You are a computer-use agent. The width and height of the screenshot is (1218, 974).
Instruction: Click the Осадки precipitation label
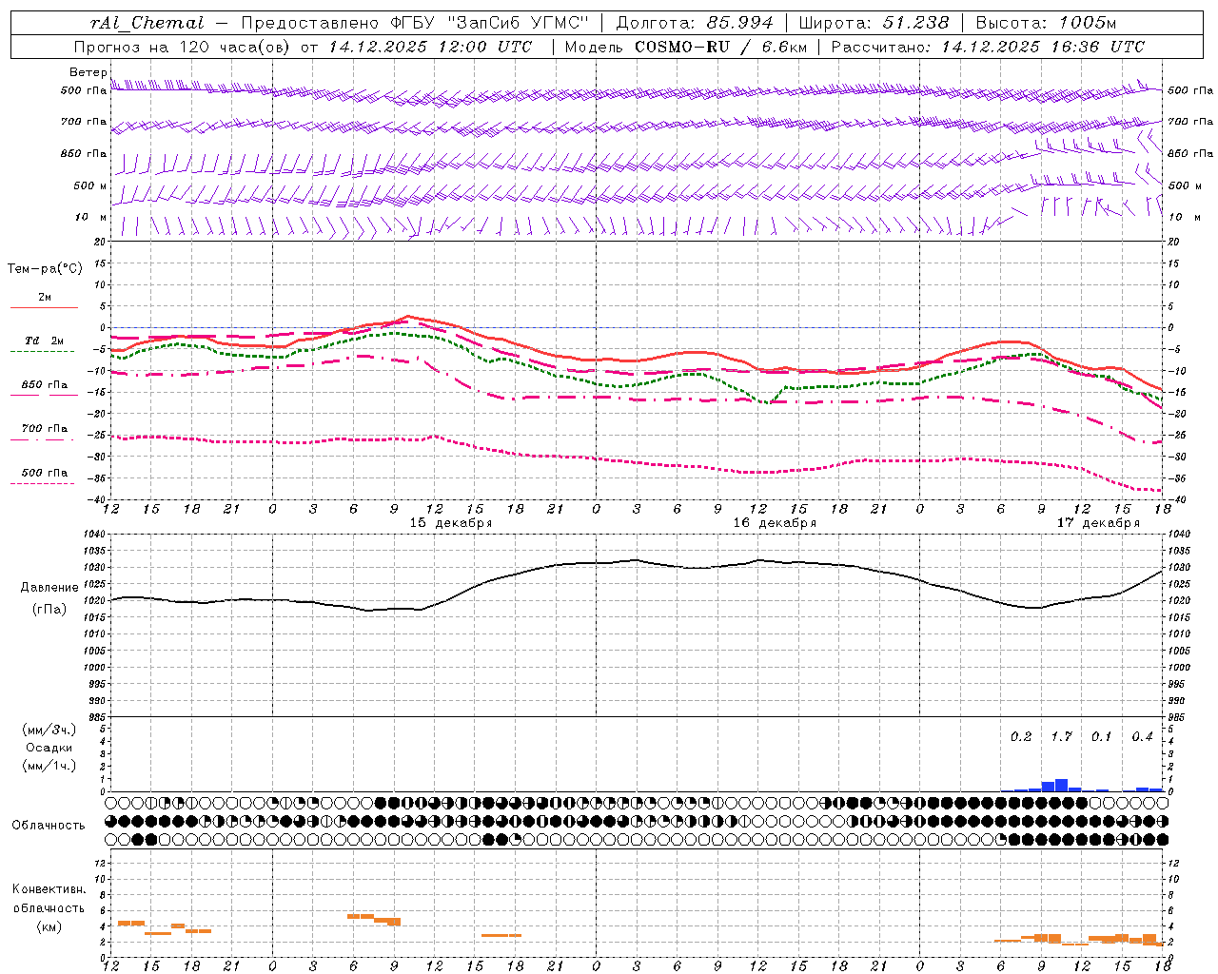click(x=49, y=748)
